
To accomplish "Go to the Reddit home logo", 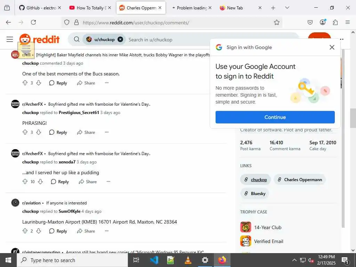I will pyautogui.click(x=39, y=39).
